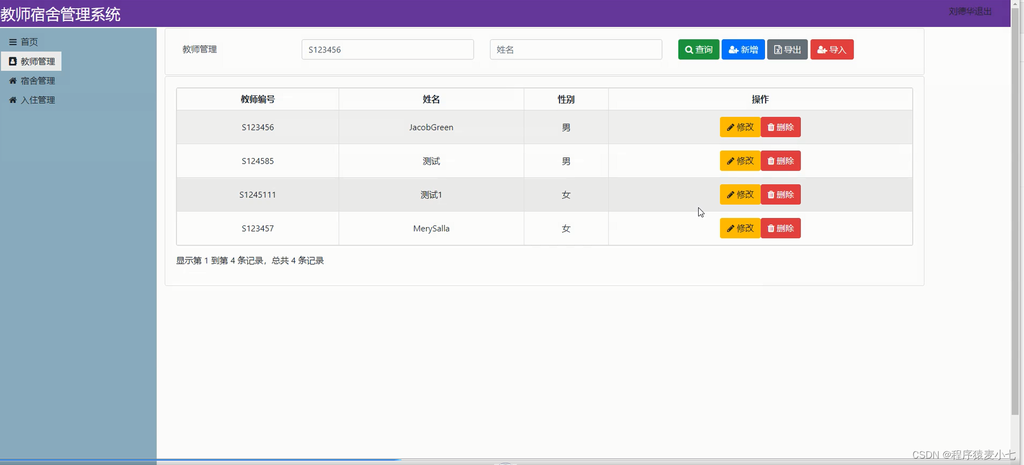The width and height of the screenshot is (1024, 465).
Task: Click the home icon beside 宿舍管理
Action: [x=13, y=81]
